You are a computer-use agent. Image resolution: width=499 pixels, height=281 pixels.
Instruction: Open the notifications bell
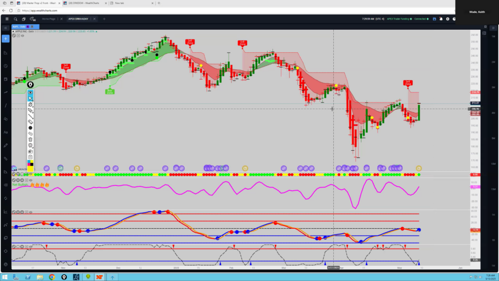[x=441, y=19]
